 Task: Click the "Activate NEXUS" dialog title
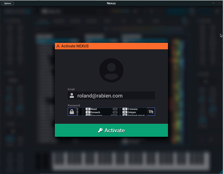[x=75, y=46]
